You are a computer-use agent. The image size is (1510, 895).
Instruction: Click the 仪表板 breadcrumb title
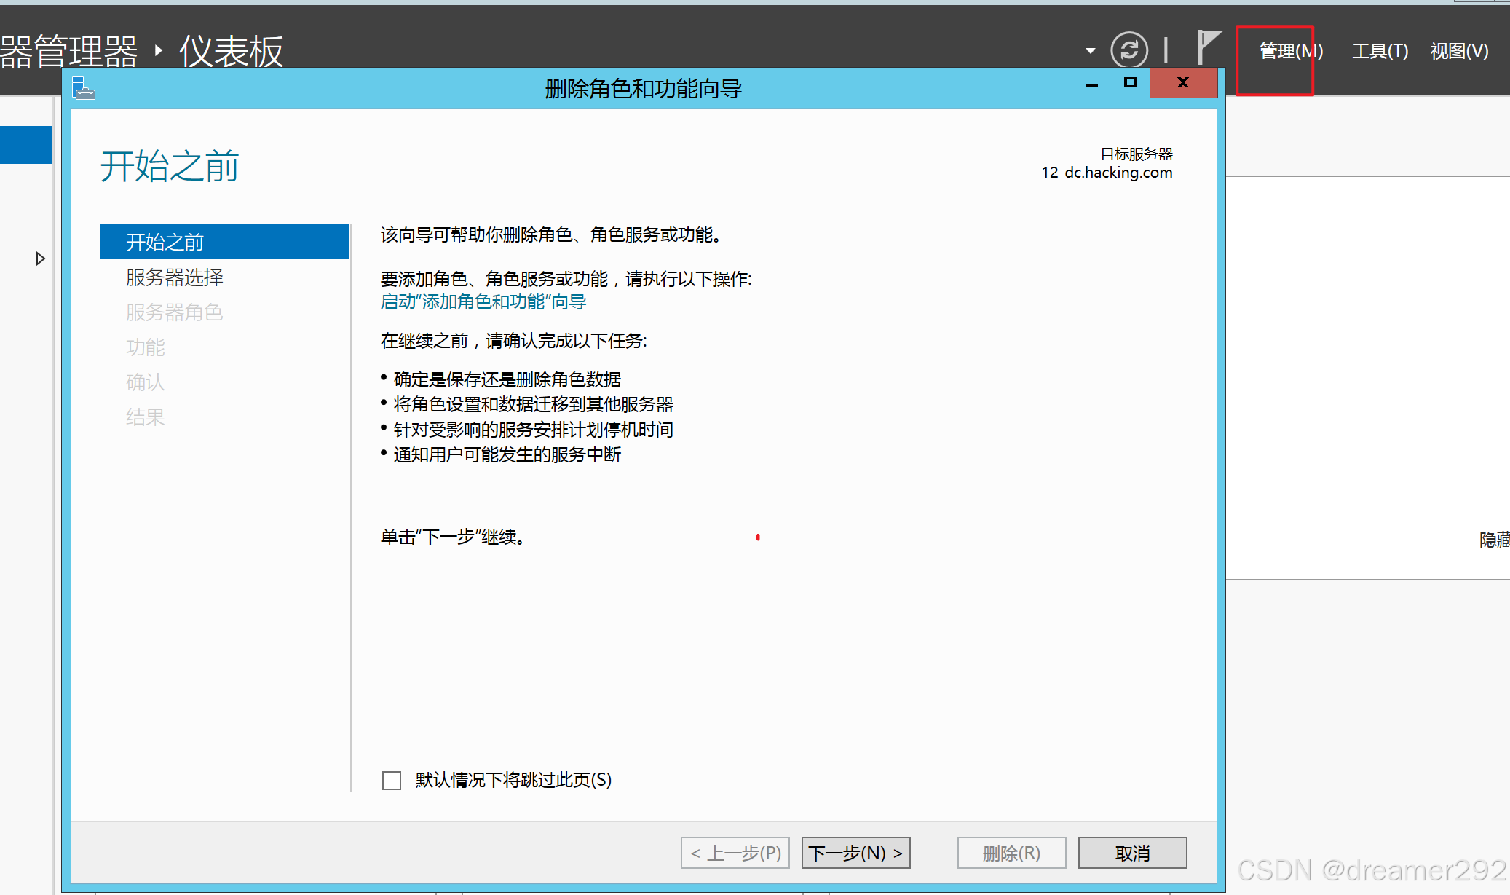pos(231,52)
